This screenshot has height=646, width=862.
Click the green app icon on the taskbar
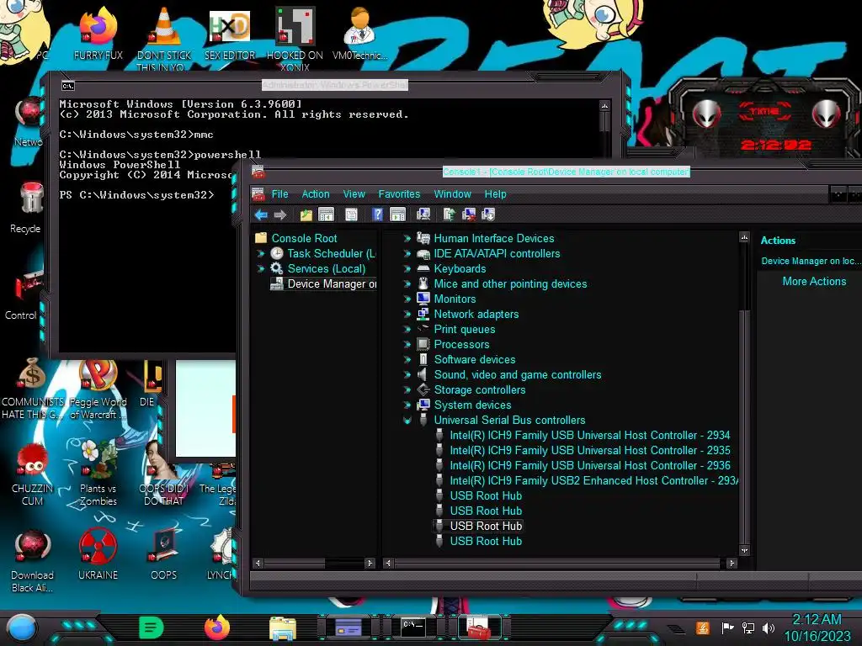(x=152, y=627)
